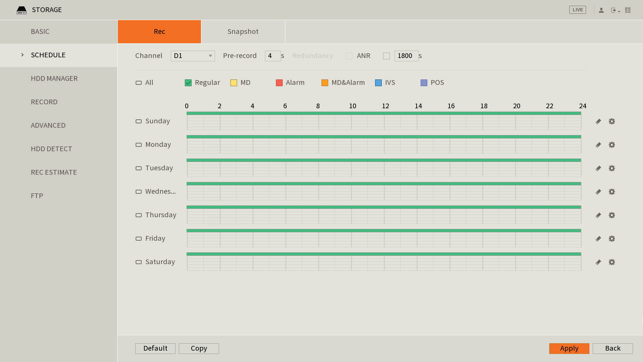This screenshot has height=362, width=643.
Task: Open the Channel D1 dropdown
Action: tap(193, 56)
